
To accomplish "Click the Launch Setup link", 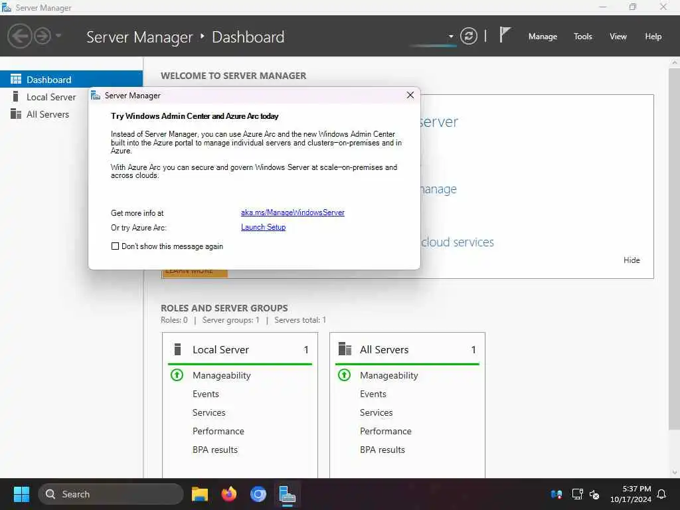I will [263, 227].
